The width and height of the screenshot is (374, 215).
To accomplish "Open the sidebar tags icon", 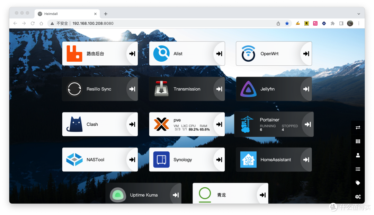I will point(358,183).
